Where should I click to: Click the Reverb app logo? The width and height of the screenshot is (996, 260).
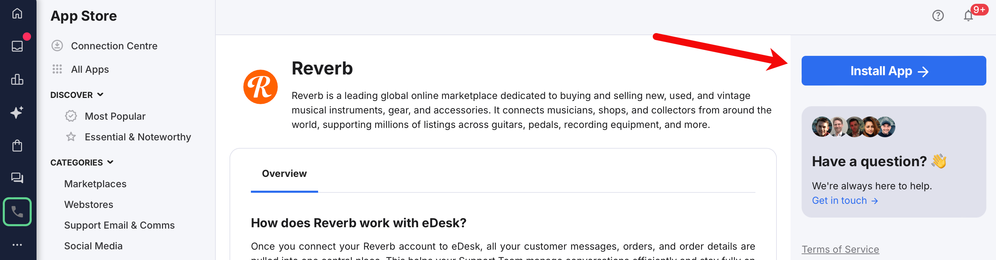pyautogui.click(x=261, y=87)
